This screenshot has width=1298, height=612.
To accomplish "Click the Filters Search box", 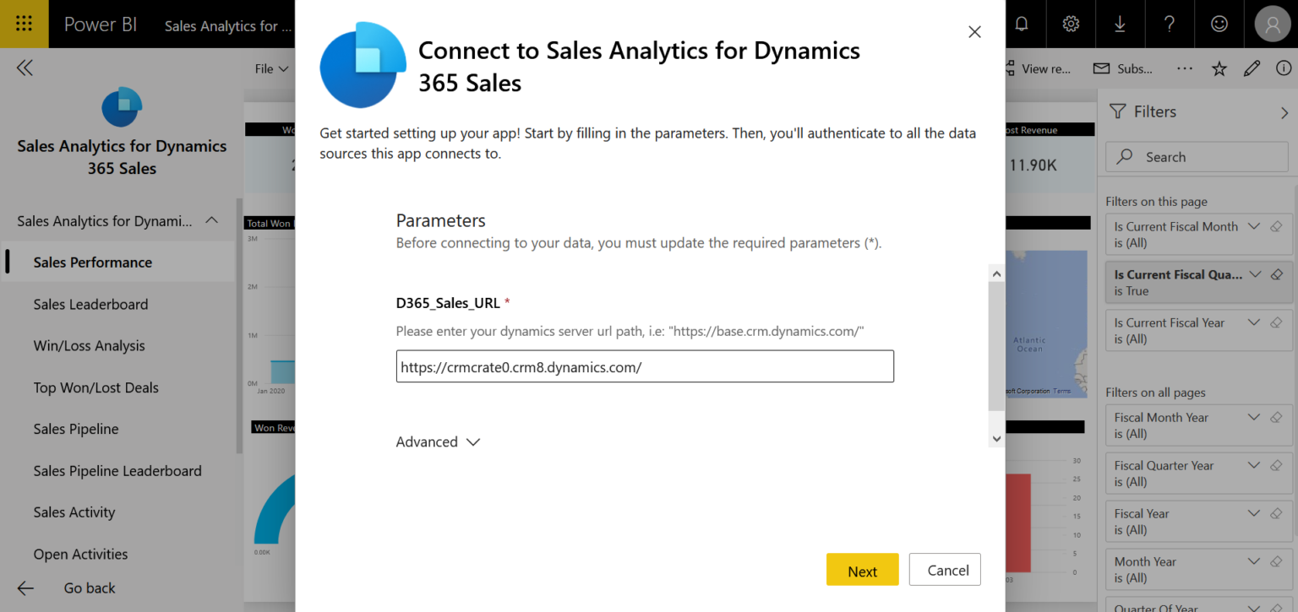I will (1197, 157).
